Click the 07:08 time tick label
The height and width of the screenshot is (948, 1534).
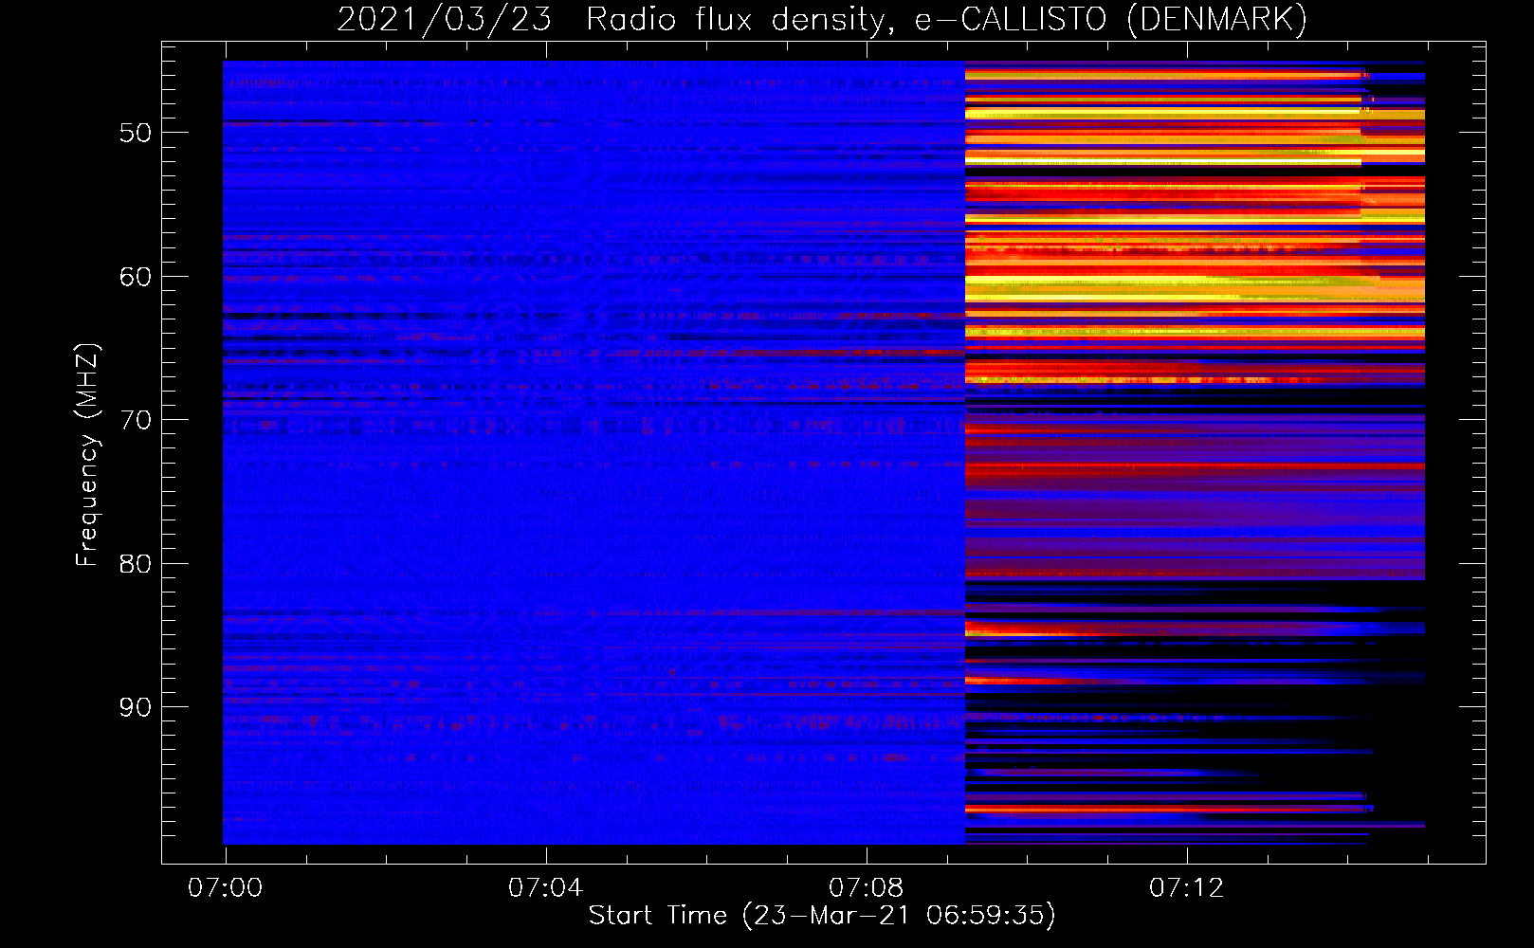866,888
